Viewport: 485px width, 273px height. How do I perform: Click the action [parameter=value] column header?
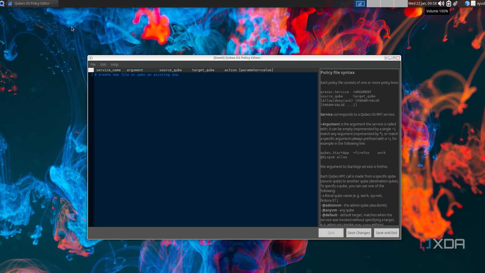point(249,70)
